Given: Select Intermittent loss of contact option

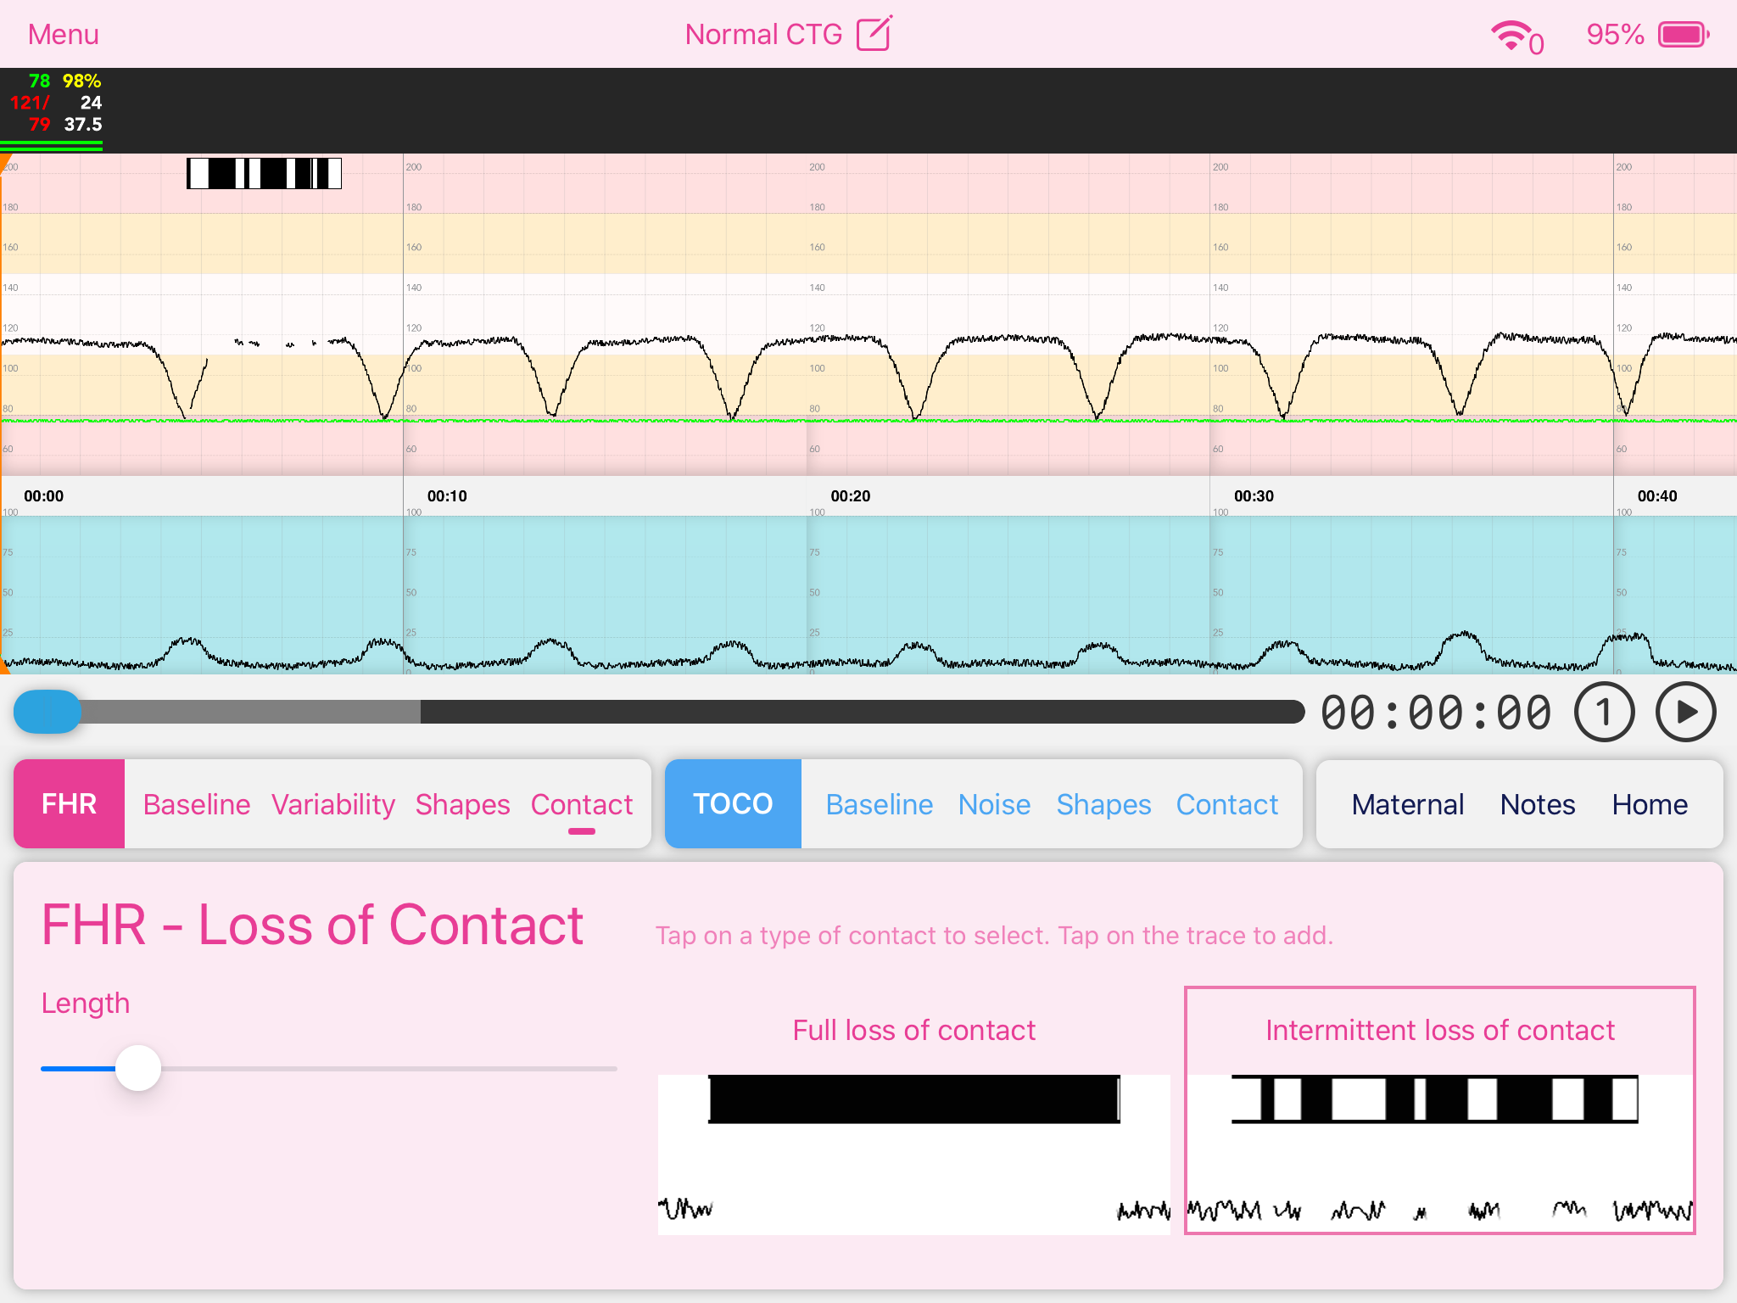Looking at the screenshot, I should pos(1439,1110).
